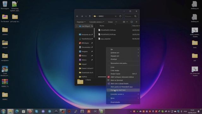The height and width of the screenshot is (114, 202).
Task: Select Crash Bandicoot desktop icon
Action: 5,71
